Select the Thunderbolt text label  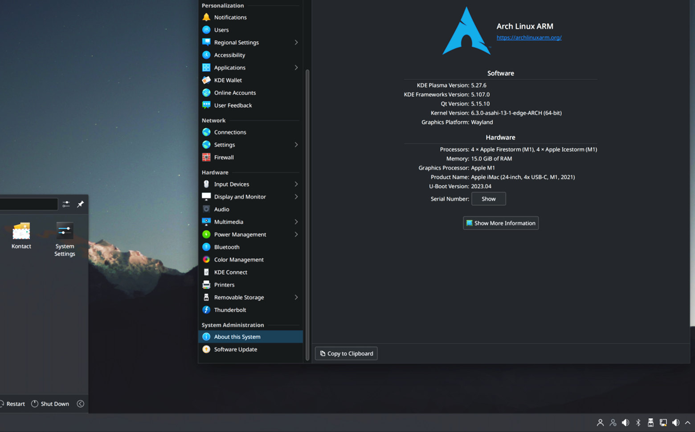230,310
